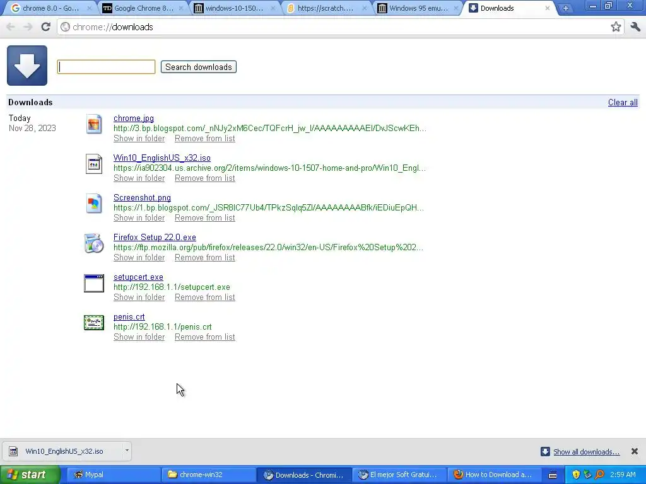The height and width of the screenshot is (484, 646).
Task: Open the Windows Start menu
Action: [x=30, y=475]
